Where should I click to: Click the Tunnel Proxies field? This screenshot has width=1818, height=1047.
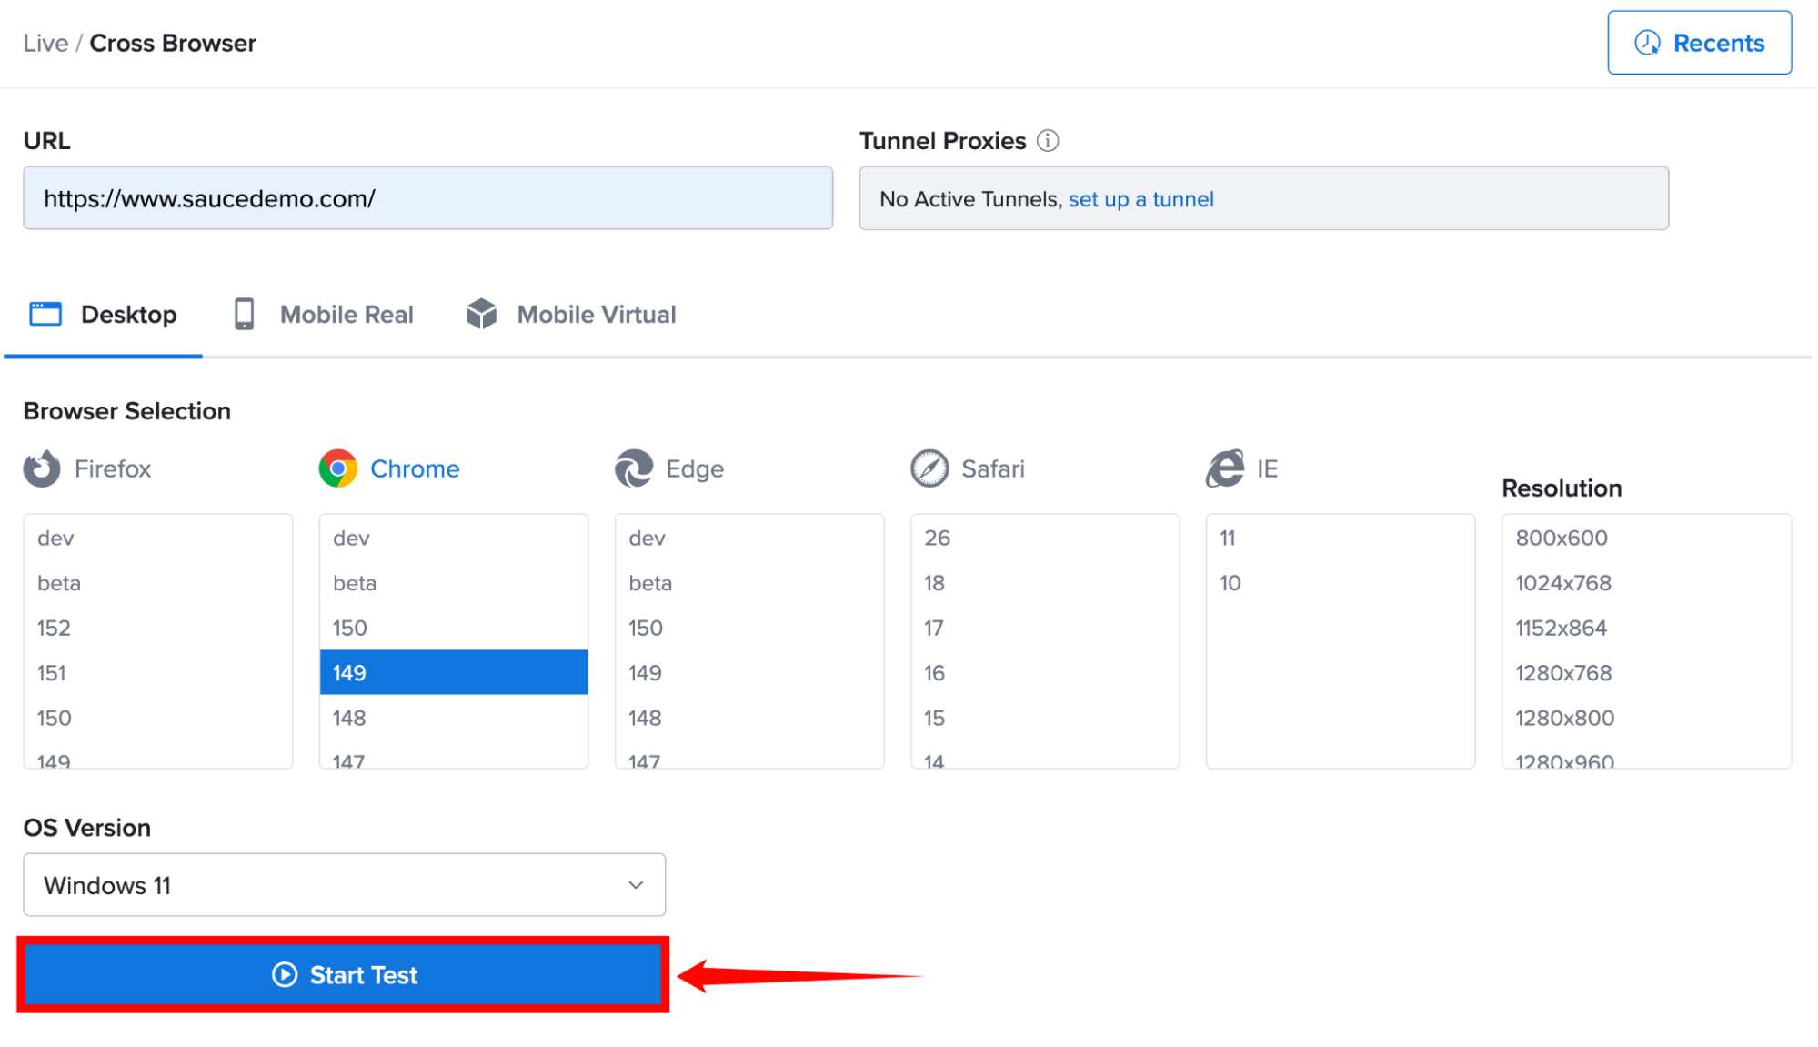coord(1264,198)
